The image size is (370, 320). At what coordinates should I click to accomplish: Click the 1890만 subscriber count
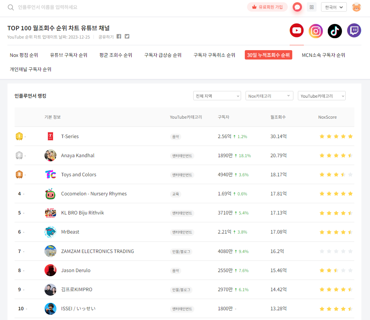pos(225,156)
